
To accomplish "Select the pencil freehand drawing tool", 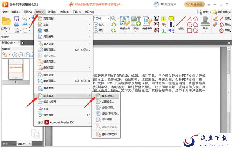I will click(x=215, y=19).
